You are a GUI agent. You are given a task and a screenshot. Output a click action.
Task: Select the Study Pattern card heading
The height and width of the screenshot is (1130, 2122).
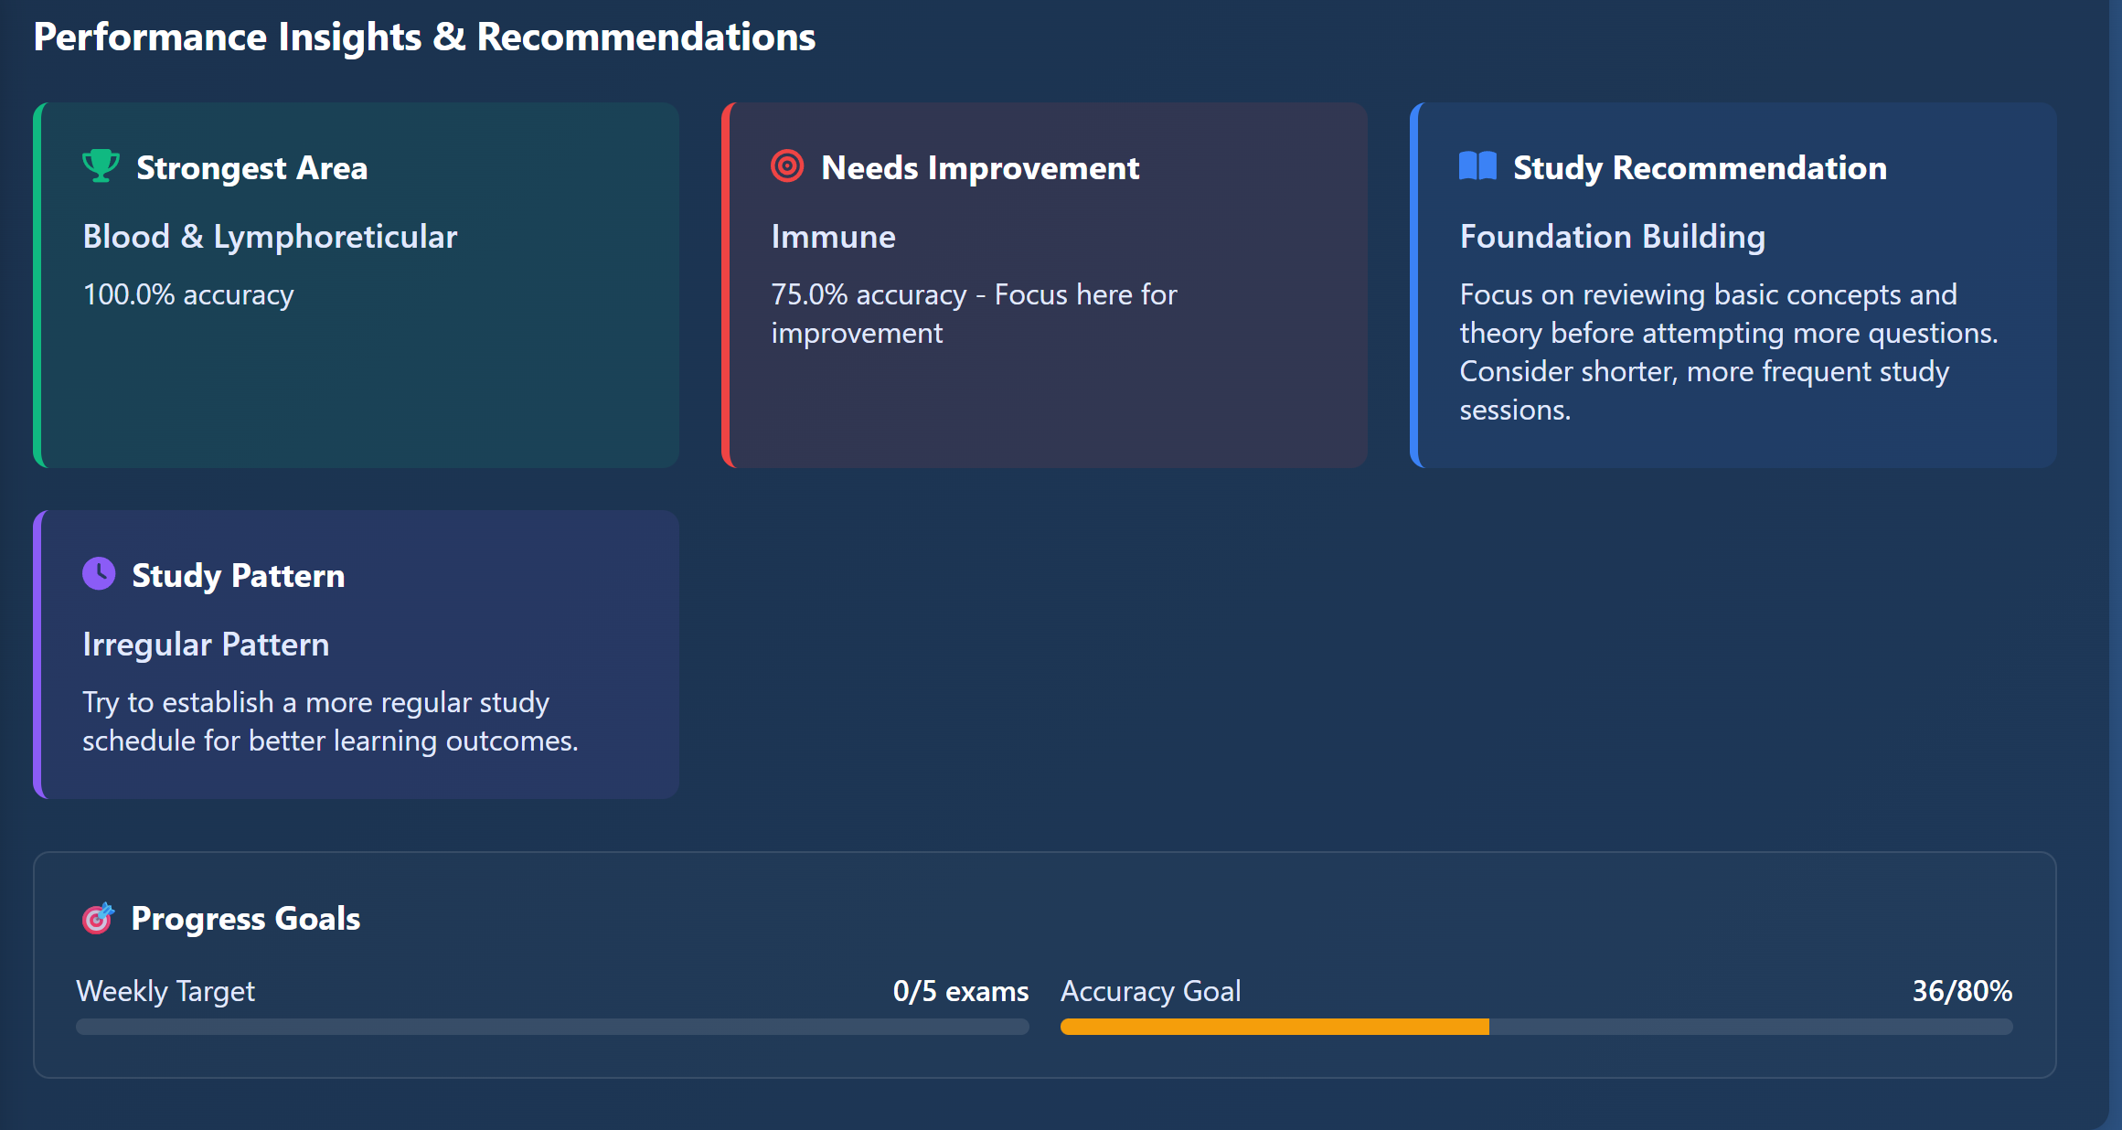coord(238,576)
